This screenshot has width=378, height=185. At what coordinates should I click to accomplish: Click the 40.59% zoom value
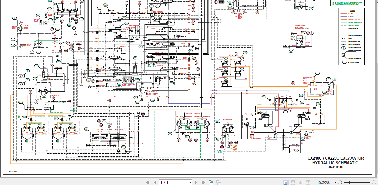pyautogui.click(x=323, y=183)
